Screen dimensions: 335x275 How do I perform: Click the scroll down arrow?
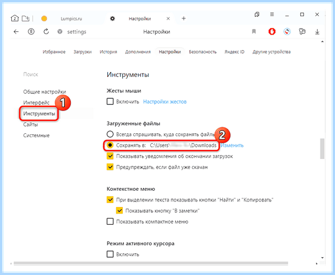click(322, 258)
